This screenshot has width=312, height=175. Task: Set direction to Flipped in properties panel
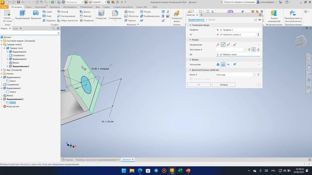[223, 45]
